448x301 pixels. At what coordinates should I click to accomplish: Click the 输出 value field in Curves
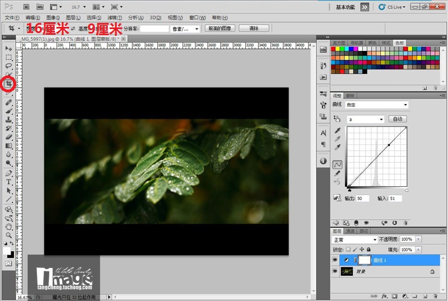tap(362, 199)
